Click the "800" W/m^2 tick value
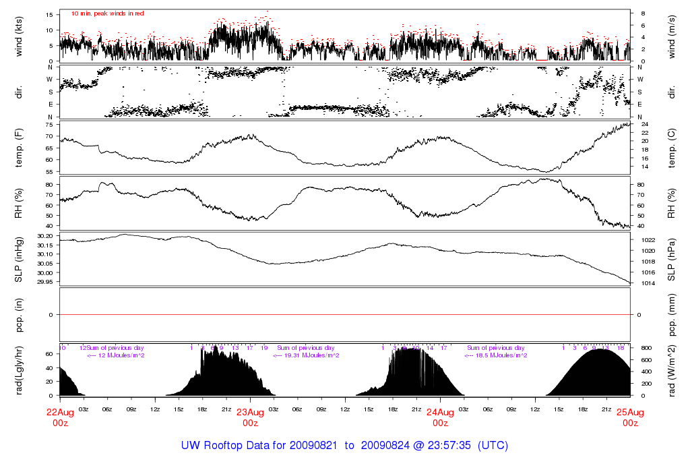The image size is (690, 472). tap(646, 348)
